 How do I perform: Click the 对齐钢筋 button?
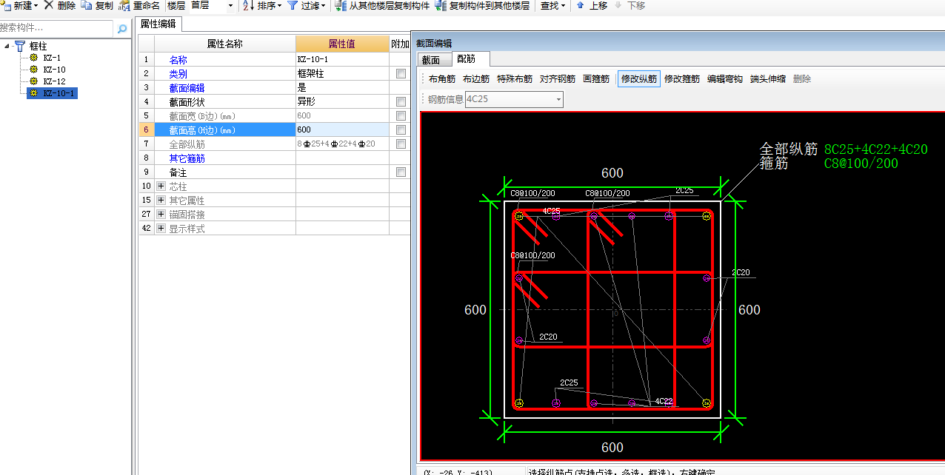tap(558, 79)
